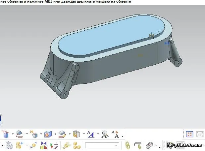The height and width of the screenshot is (151, 205).
Task: Click the chain link icon in bottom toolbar
Action: tap(127, 145)
